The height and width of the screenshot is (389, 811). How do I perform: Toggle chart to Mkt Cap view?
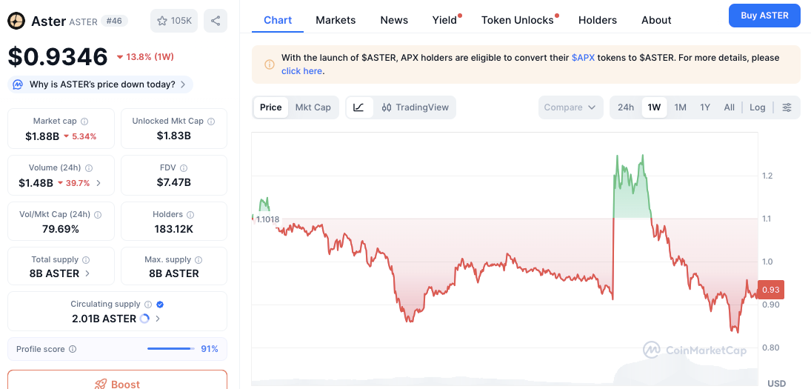pyautogui.click(x=313, y=107)
